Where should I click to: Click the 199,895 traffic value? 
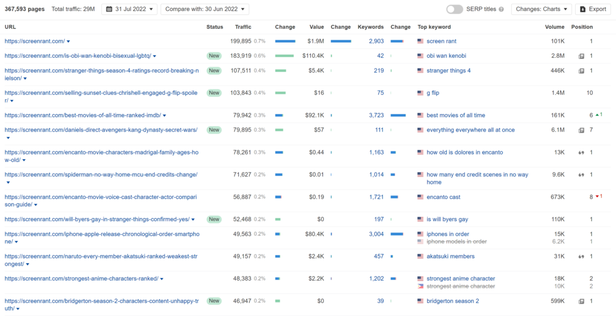coord(241,41)
